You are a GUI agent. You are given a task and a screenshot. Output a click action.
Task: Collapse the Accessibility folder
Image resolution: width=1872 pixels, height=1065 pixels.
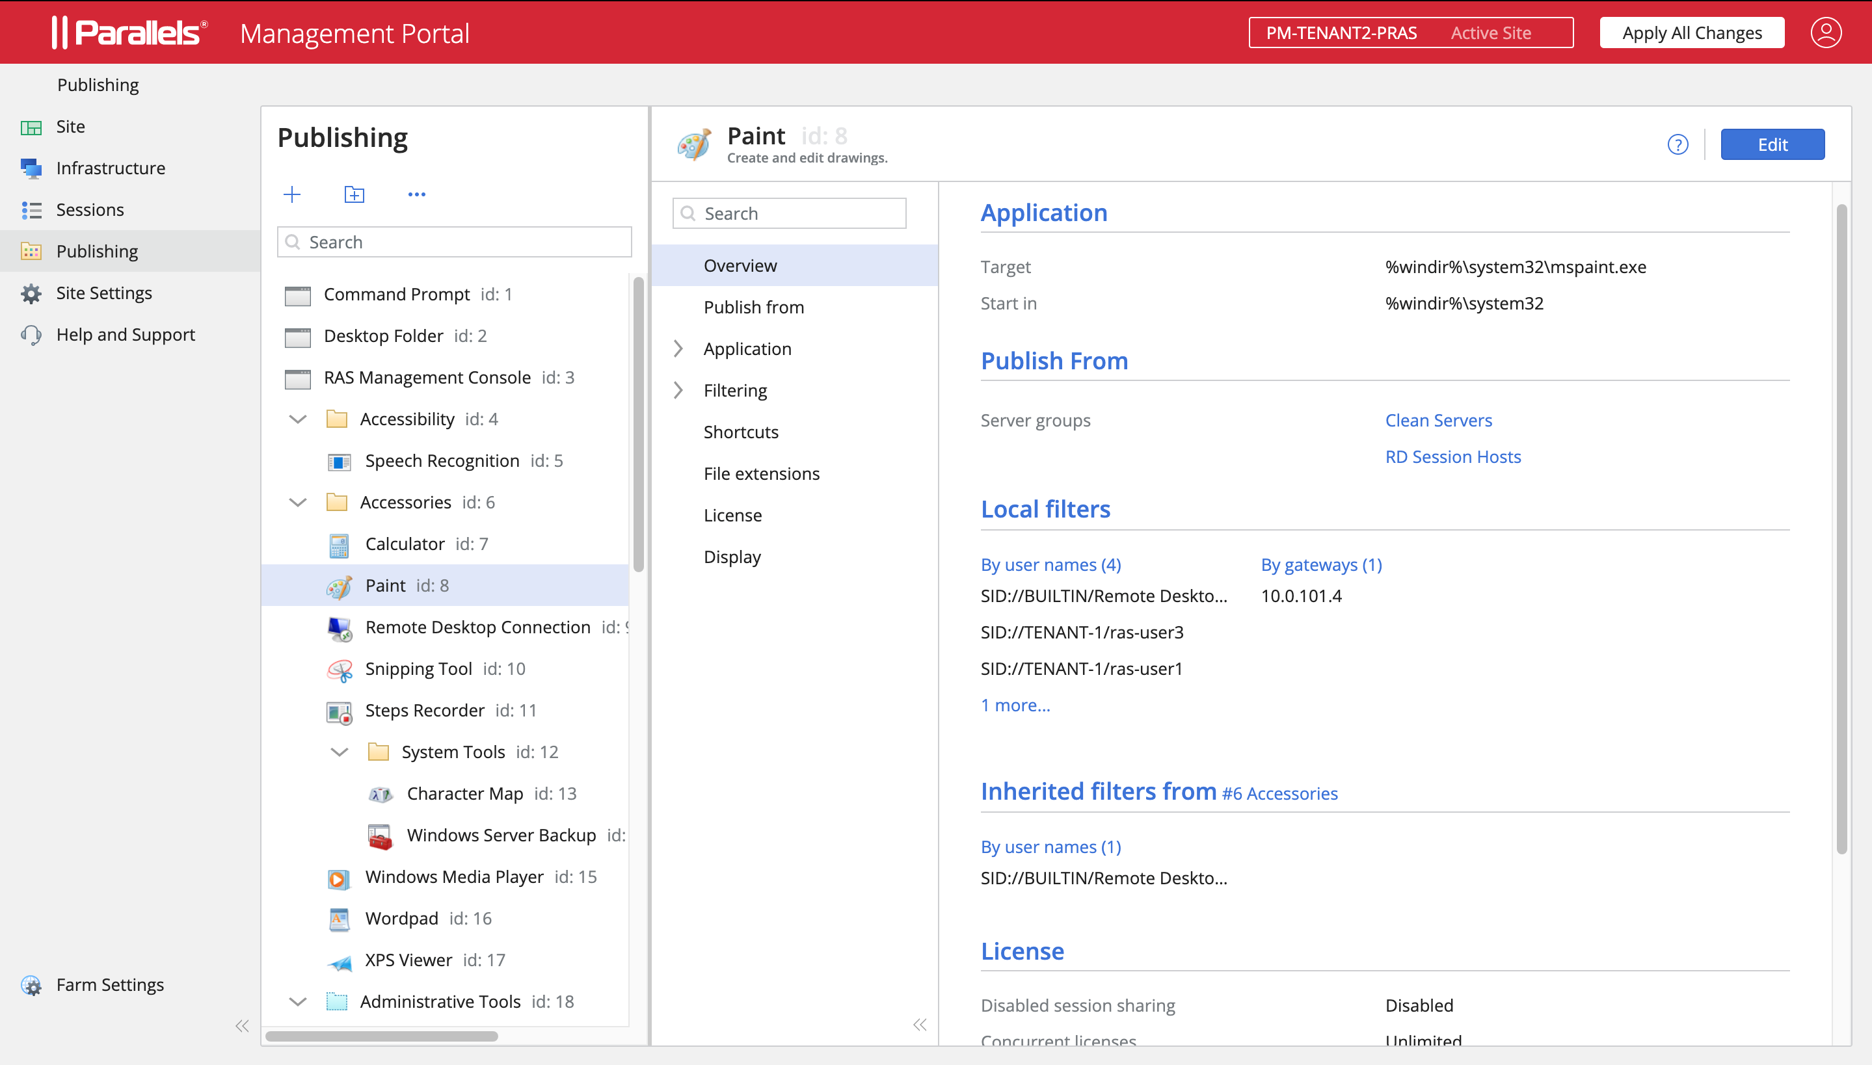[297, 419]
